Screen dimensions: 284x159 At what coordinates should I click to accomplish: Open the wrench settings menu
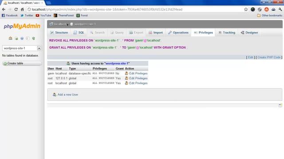tap(280, 9)
